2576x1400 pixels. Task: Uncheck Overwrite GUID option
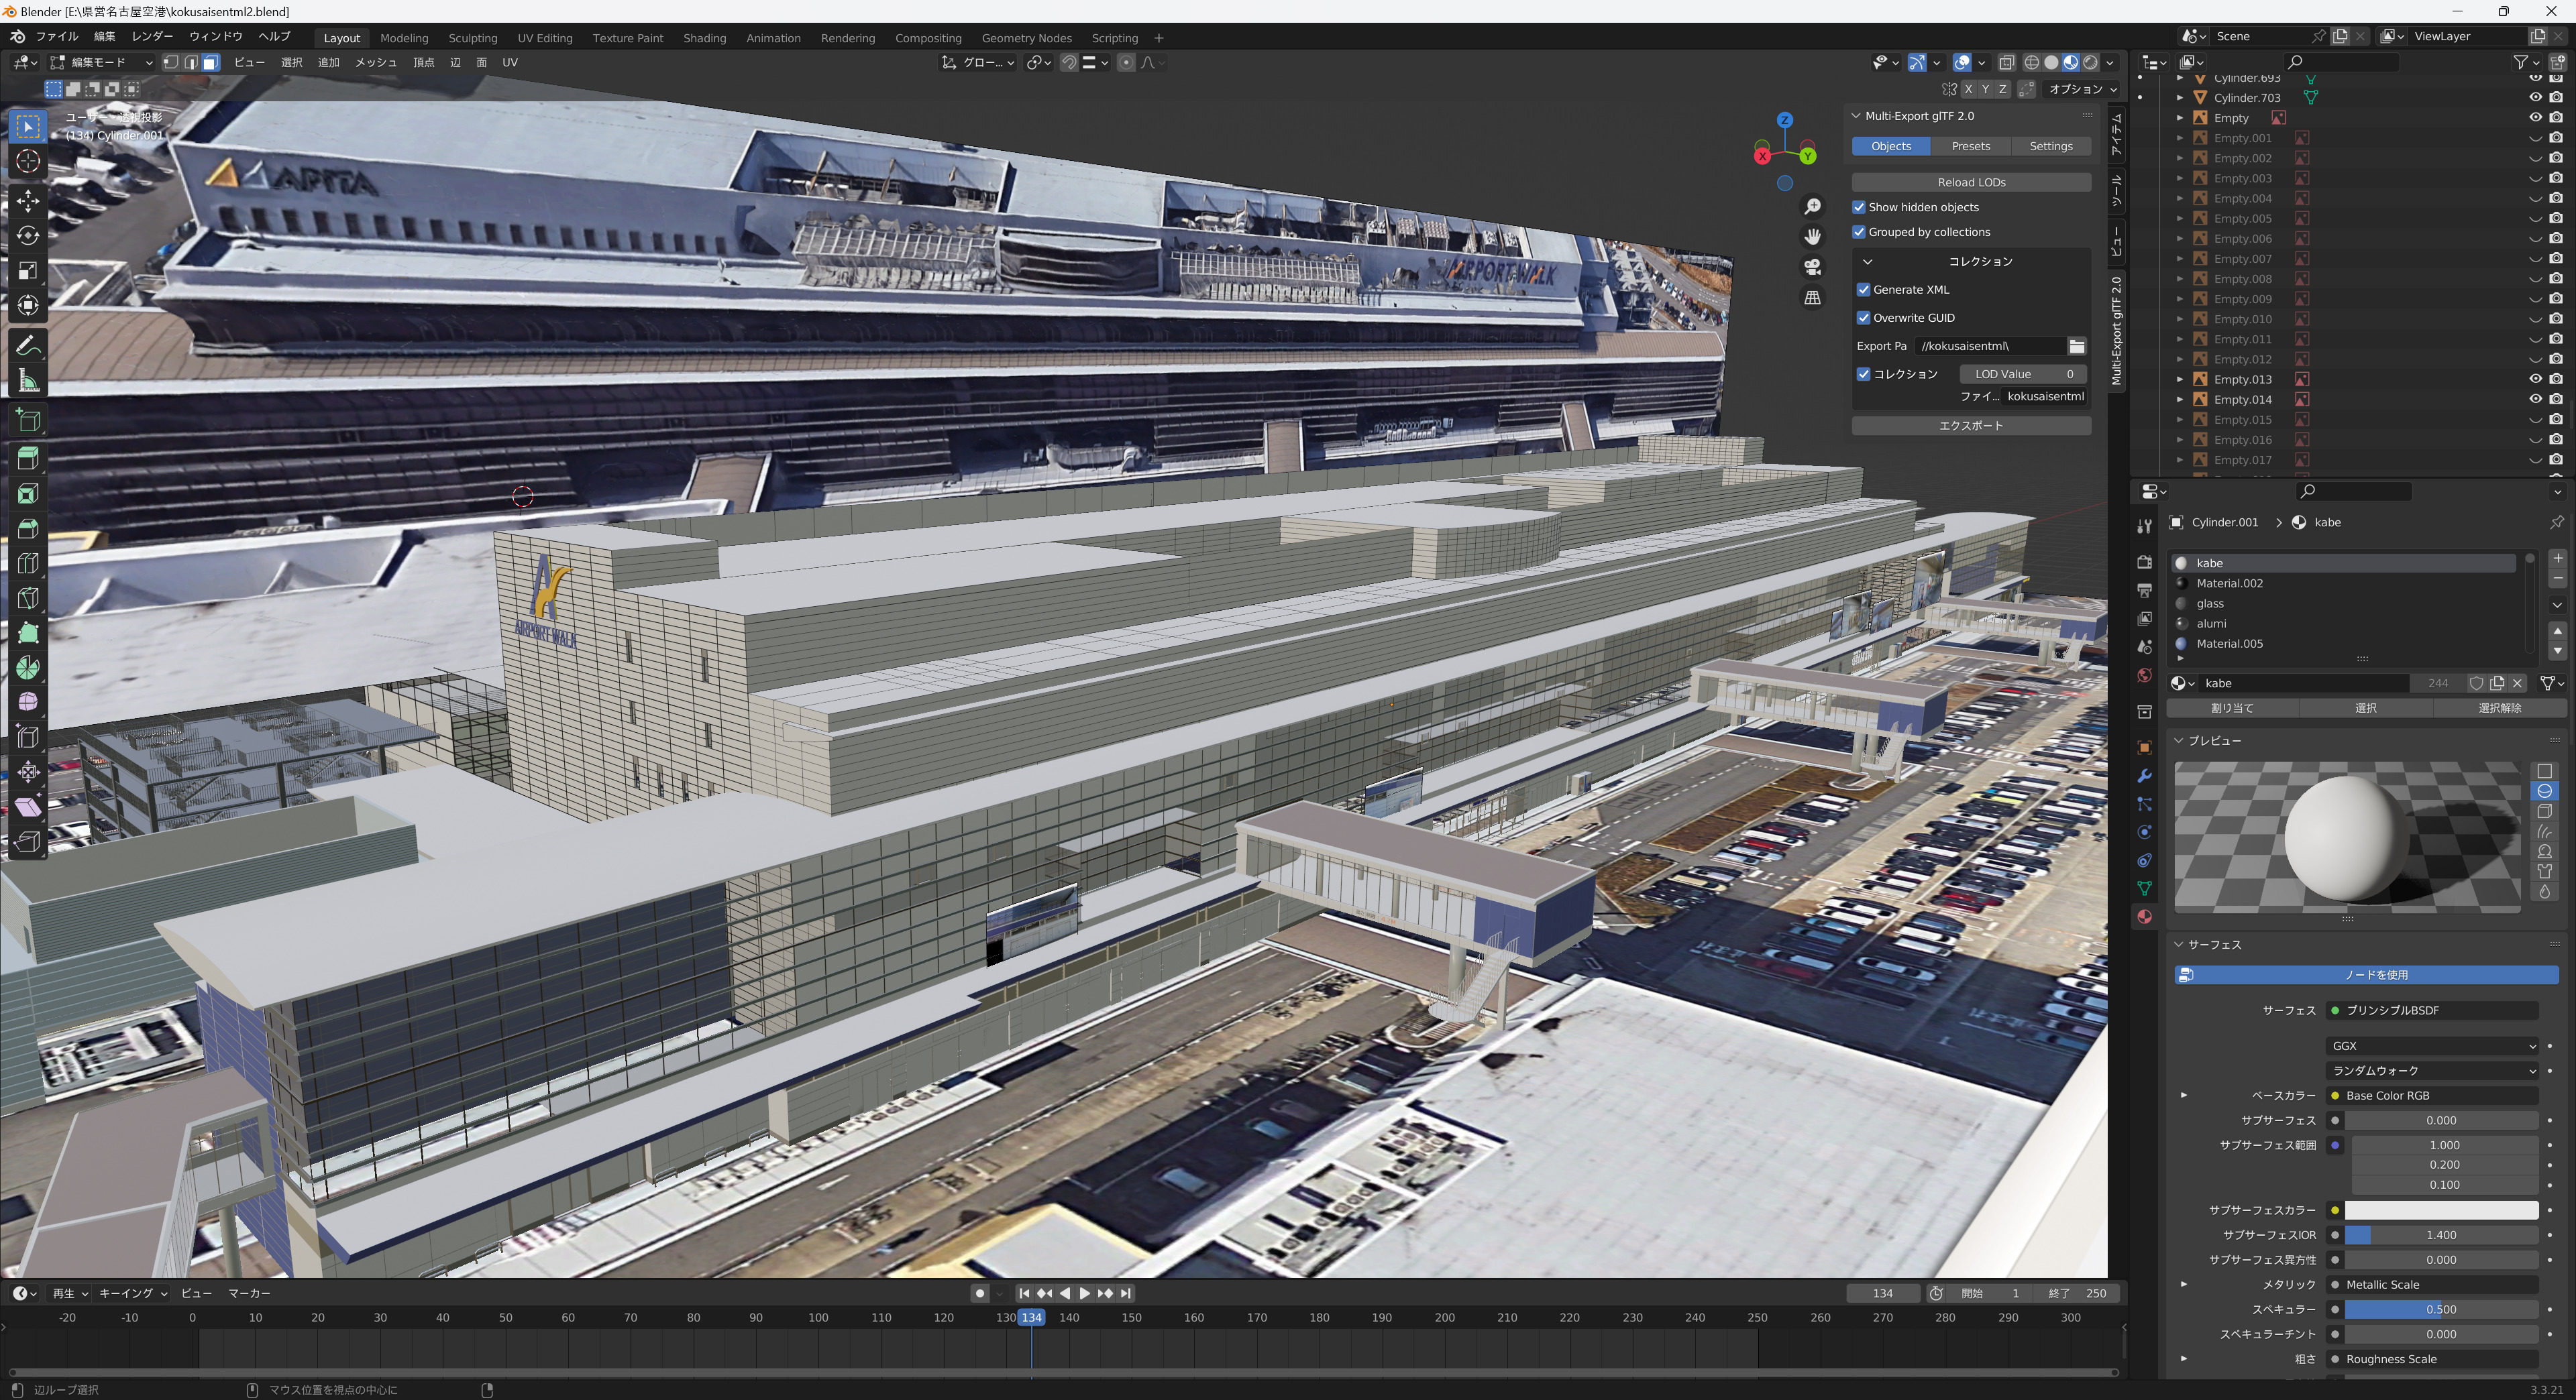point(1864,318)
